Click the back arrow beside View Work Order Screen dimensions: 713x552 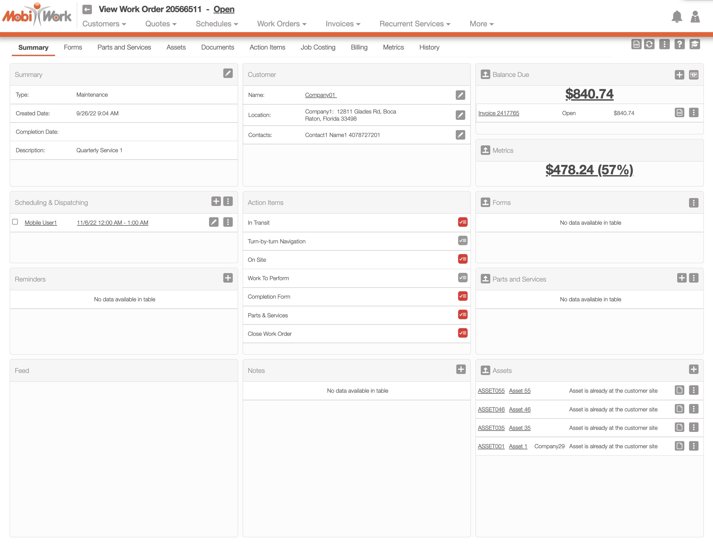(87, 9)
